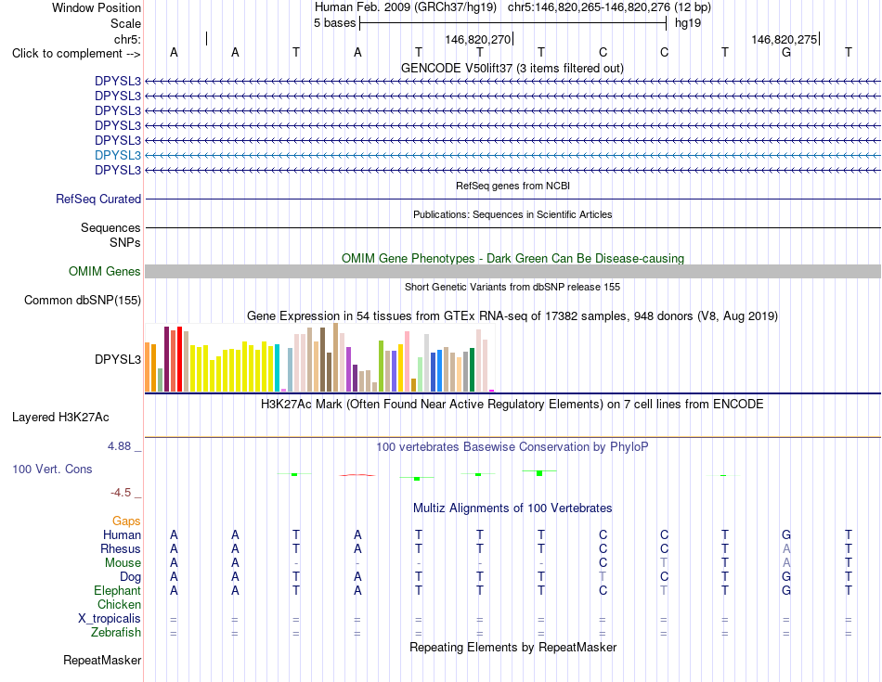Select the Rhesus alignment row label

pos(121,548)
